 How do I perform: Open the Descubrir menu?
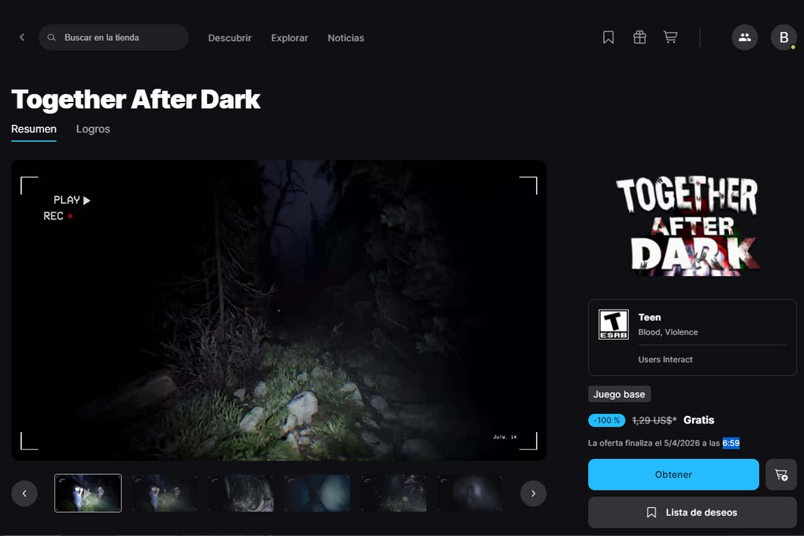coord(230,38)
